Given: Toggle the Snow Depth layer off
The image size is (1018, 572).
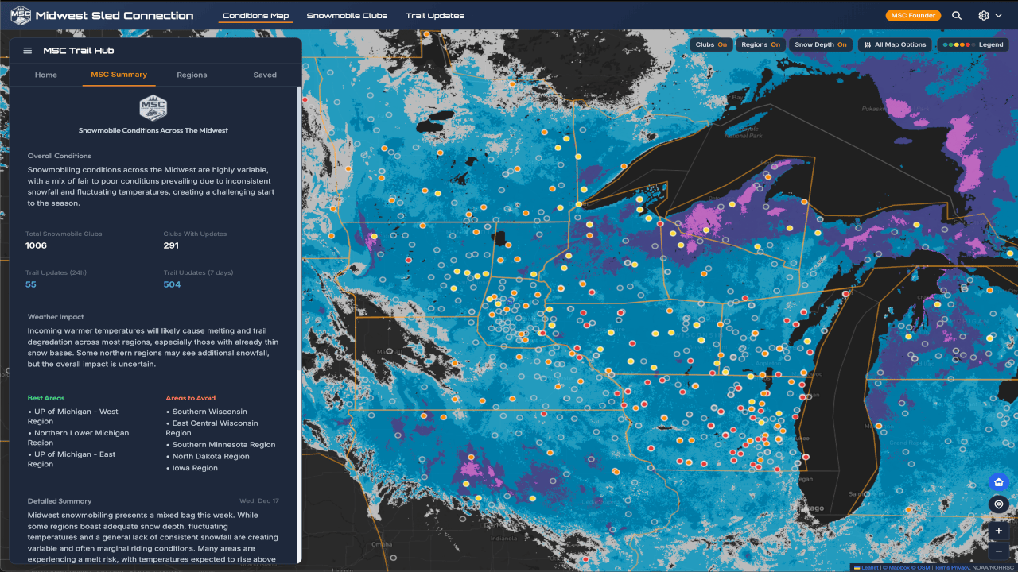Looking at the screenshot, I should [822, 45].
